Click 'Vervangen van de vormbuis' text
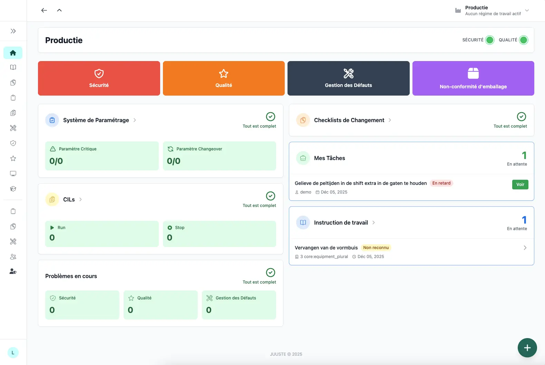This screenshot has width=545, height=365. click(326, 248)
